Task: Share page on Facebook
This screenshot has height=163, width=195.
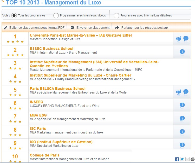Action: click(x=177, y=159)
